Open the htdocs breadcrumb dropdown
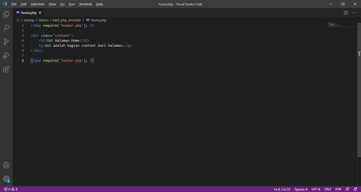 coord(43,20)
